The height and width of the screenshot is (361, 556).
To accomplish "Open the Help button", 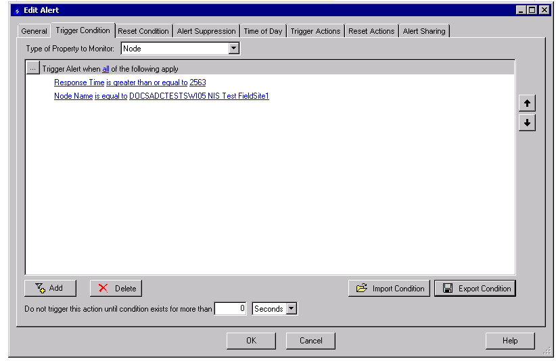I will (x=510, y=341).
